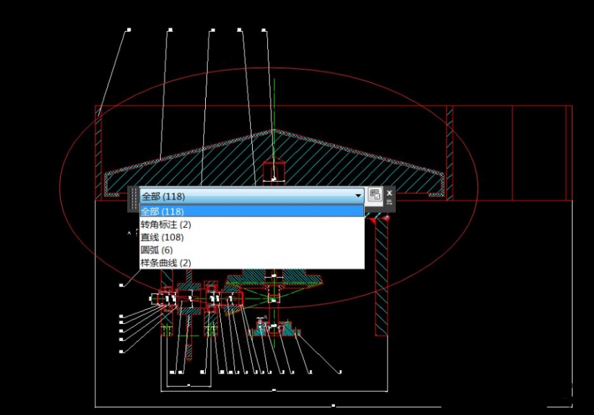Click the rightmost top leader grip square
Screen dimensions: 594x415
point(264,30)
